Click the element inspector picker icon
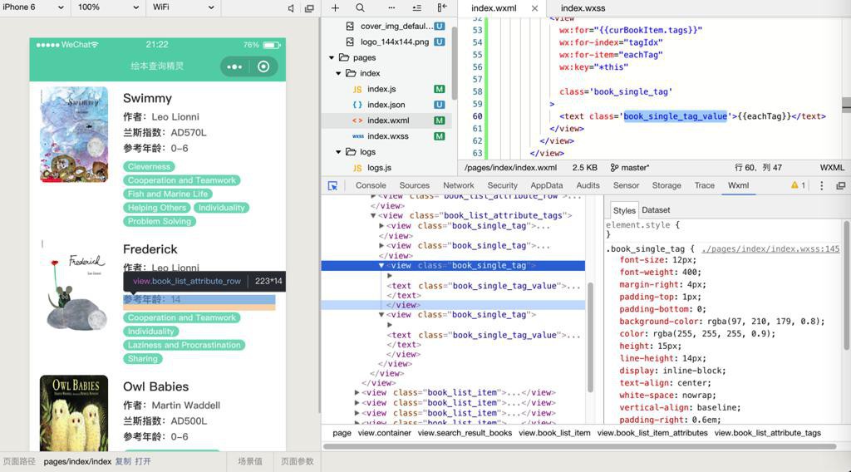 click(332, 185)
